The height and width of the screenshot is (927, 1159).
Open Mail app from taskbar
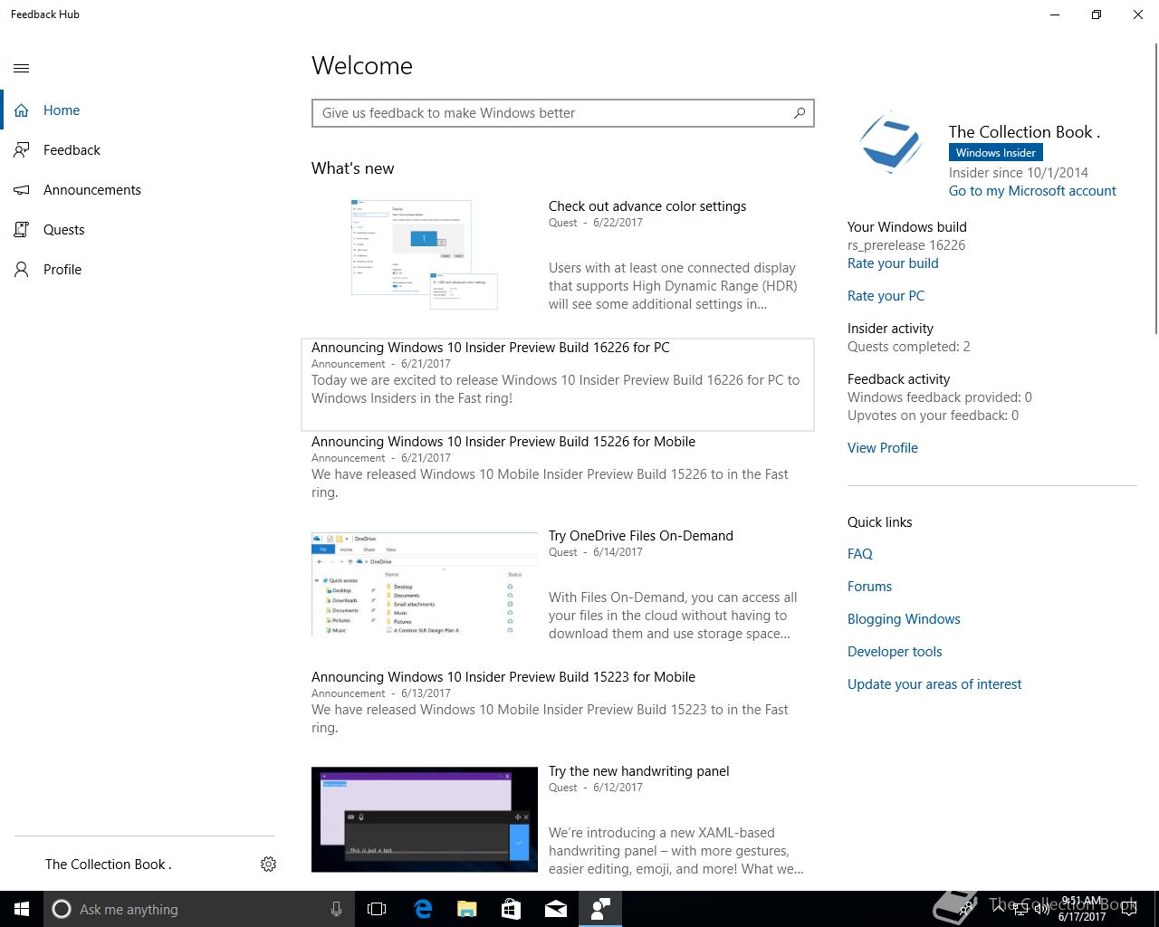[x=556, y=909]
